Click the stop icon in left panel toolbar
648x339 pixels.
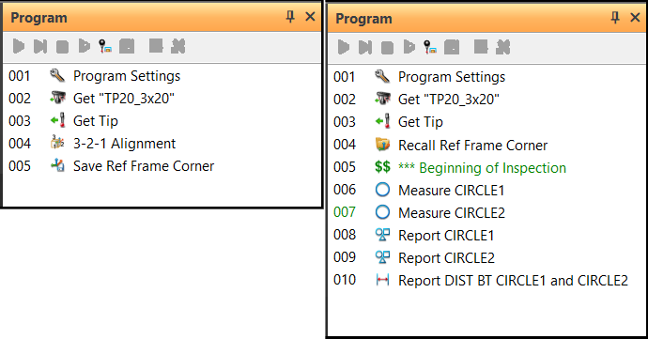(62, 46)
